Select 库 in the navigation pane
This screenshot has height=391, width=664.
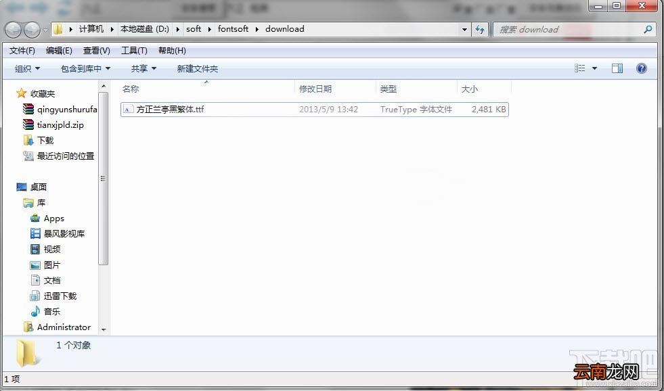[x=41, y=203]
